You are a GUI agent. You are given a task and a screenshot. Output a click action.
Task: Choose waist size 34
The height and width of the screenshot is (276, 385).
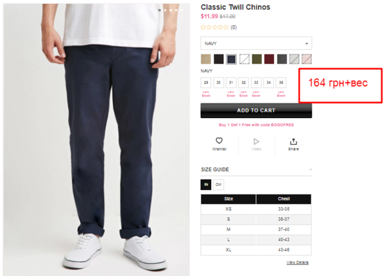tap(269, 83)
